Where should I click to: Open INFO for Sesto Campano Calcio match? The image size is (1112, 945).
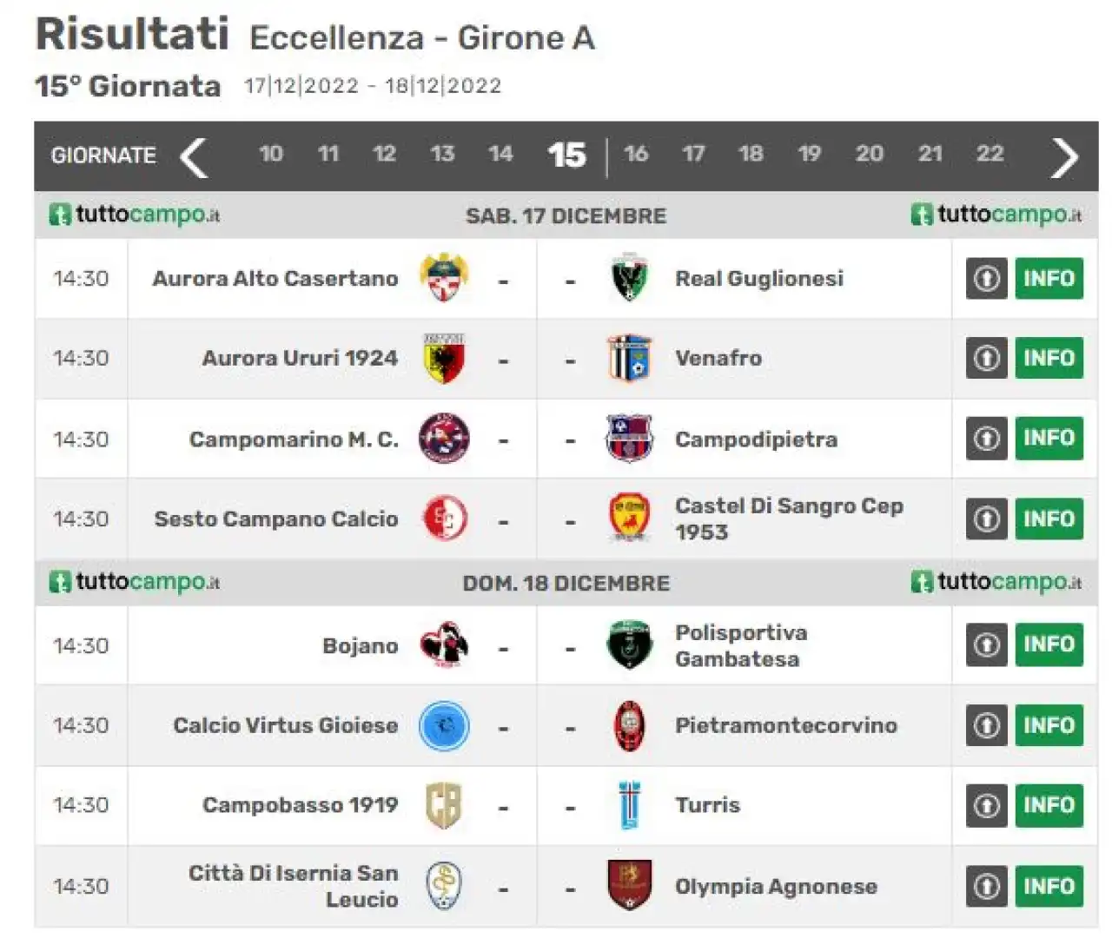coord(1049,519)
